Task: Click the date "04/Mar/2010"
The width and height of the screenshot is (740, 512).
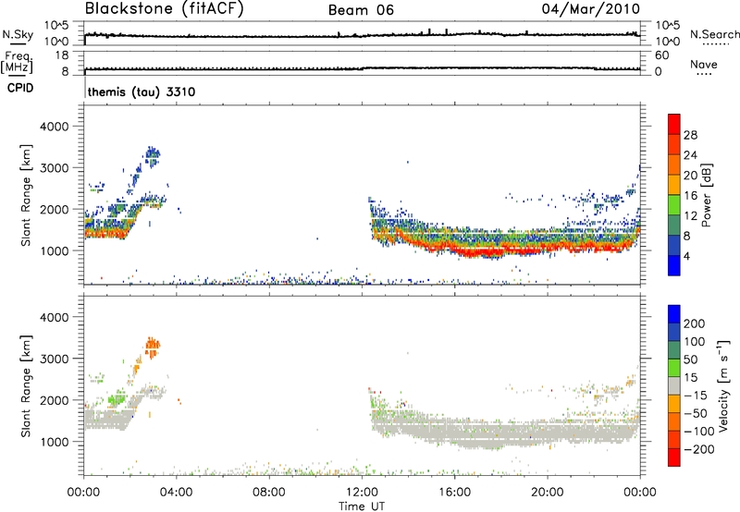Action: coord(591,9)
